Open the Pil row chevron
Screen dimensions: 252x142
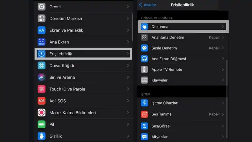128,124
